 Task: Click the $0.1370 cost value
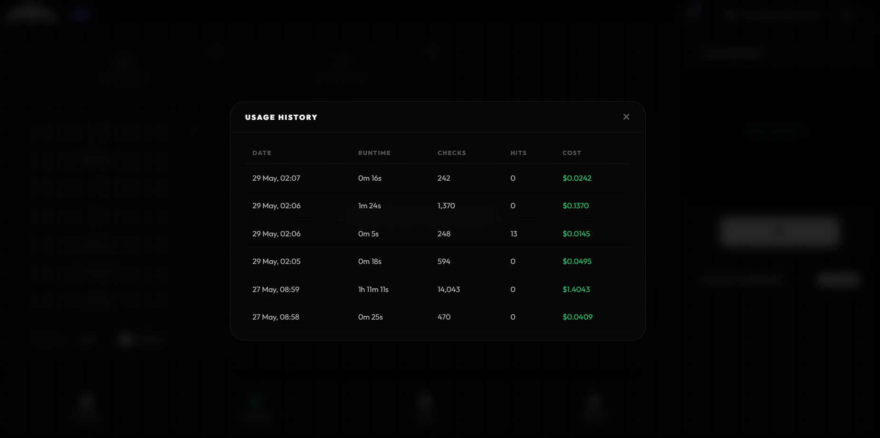(575, 206)
